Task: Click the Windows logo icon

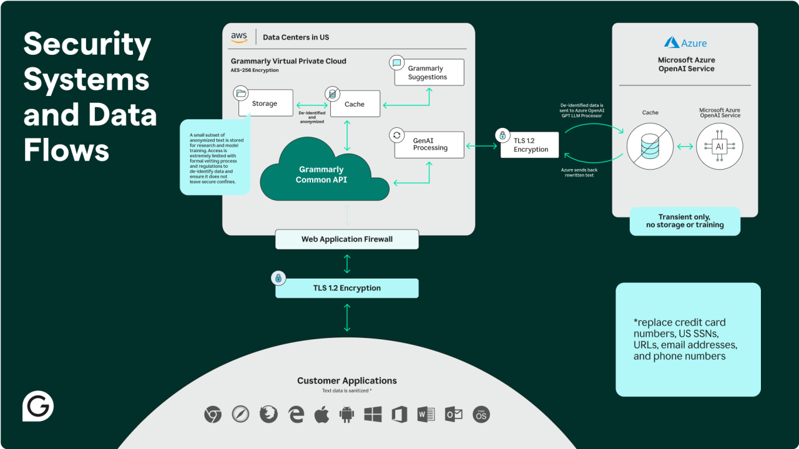Action: (x=373, y=415)
